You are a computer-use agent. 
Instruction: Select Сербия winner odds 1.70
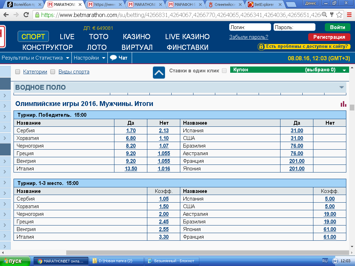pyautogui.click(x=131, y=131)
